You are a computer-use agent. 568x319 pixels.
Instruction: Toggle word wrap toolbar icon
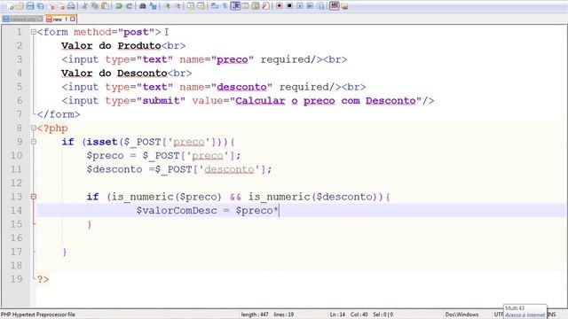pos(215,6)
